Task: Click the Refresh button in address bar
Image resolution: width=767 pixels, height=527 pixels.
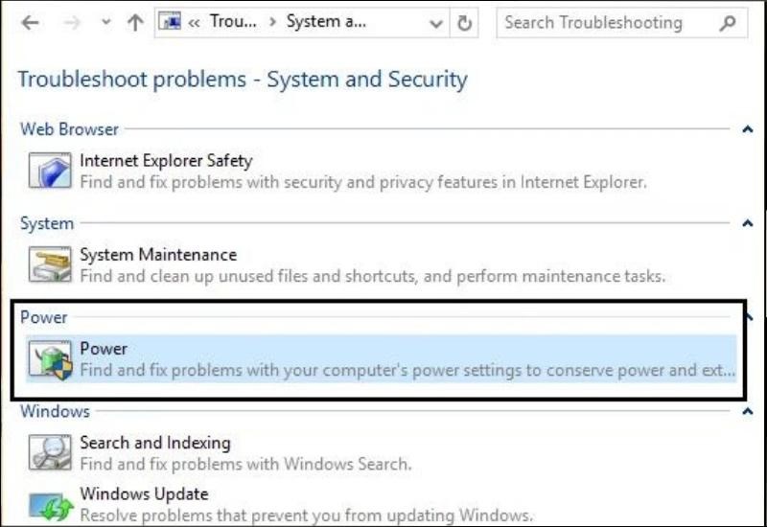Action: [464, 22]
